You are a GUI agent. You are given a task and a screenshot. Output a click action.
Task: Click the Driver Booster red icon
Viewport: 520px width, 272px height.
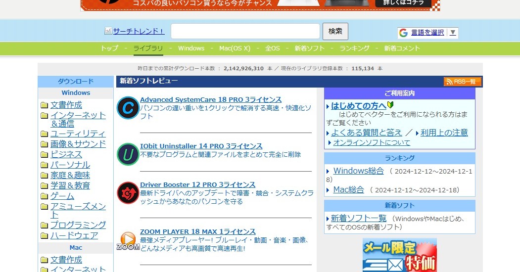128,193
